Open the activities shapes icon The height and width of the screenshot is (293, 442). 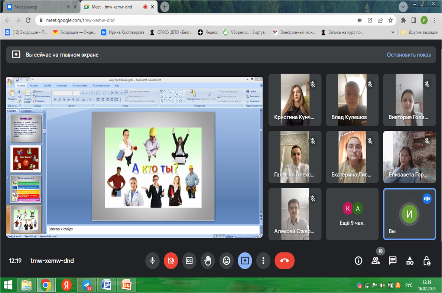[x=410, y=261]
